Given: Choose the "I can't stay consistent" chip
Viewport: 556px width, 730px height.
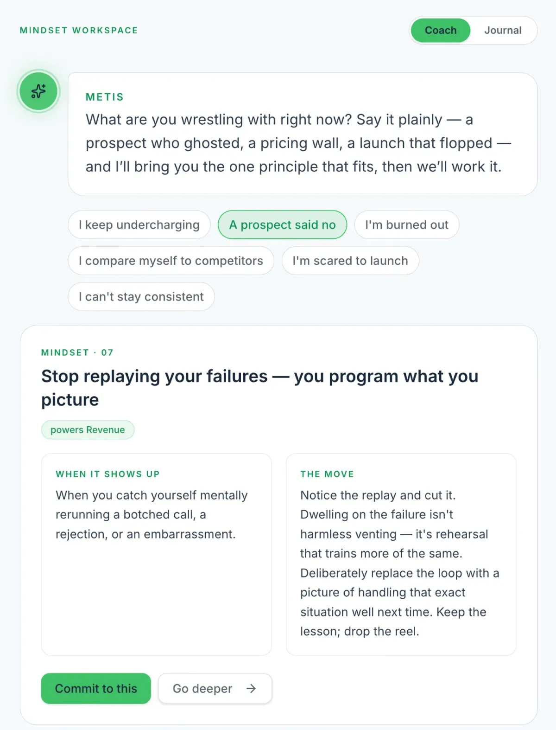Looking at the screenshot, I should pyautogui.click(x=141, y=297).
